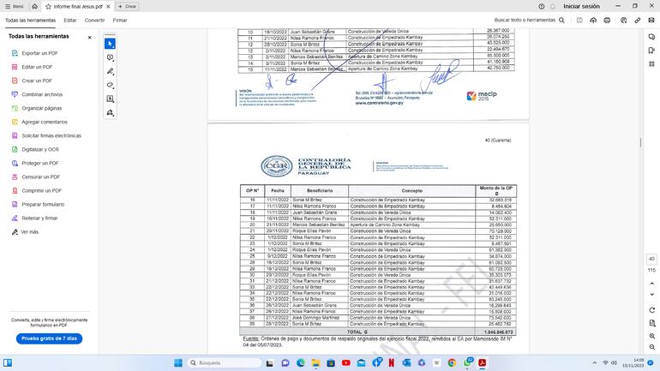Click the print icon in top toolbar

(607, 19)
